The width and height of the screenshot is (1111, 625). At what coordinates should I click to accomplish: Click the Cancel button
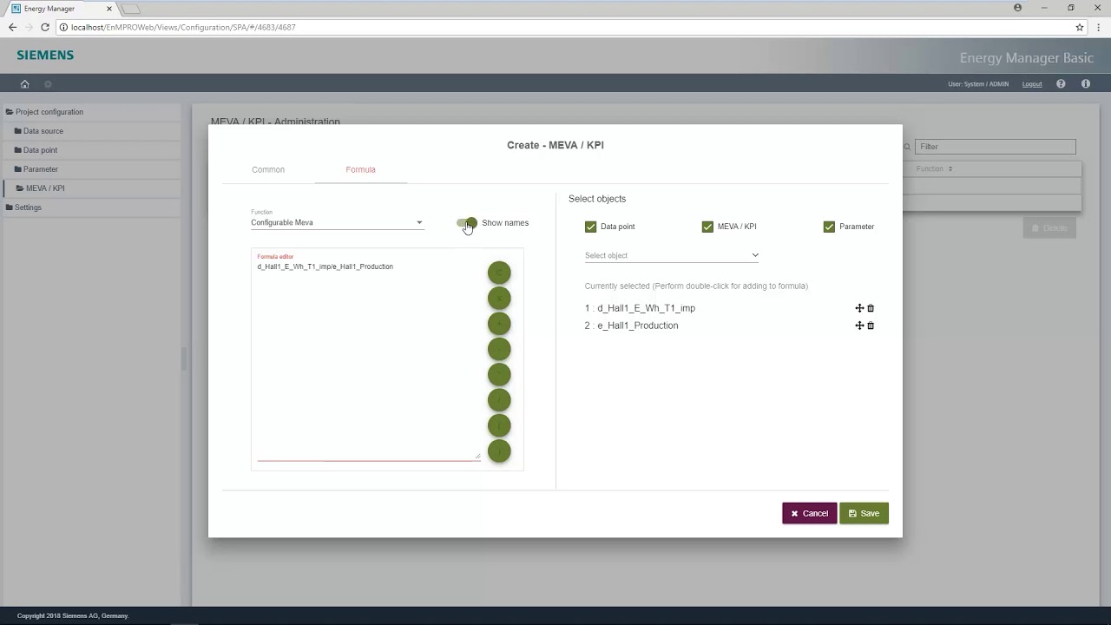pos(809,513)
